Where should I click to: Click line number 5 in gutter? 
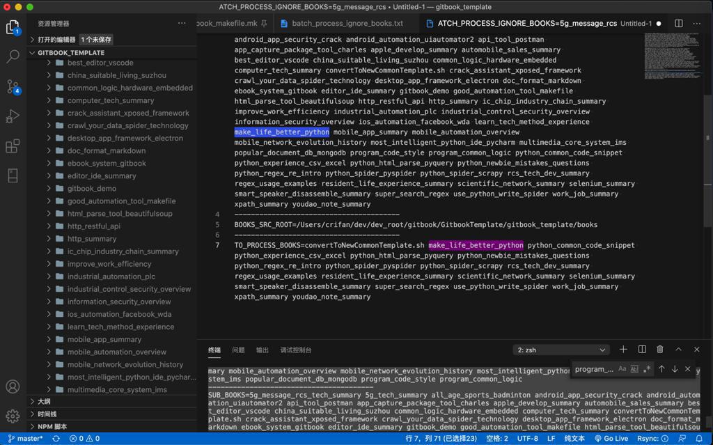pyautogui.click(x=217, y=225)
